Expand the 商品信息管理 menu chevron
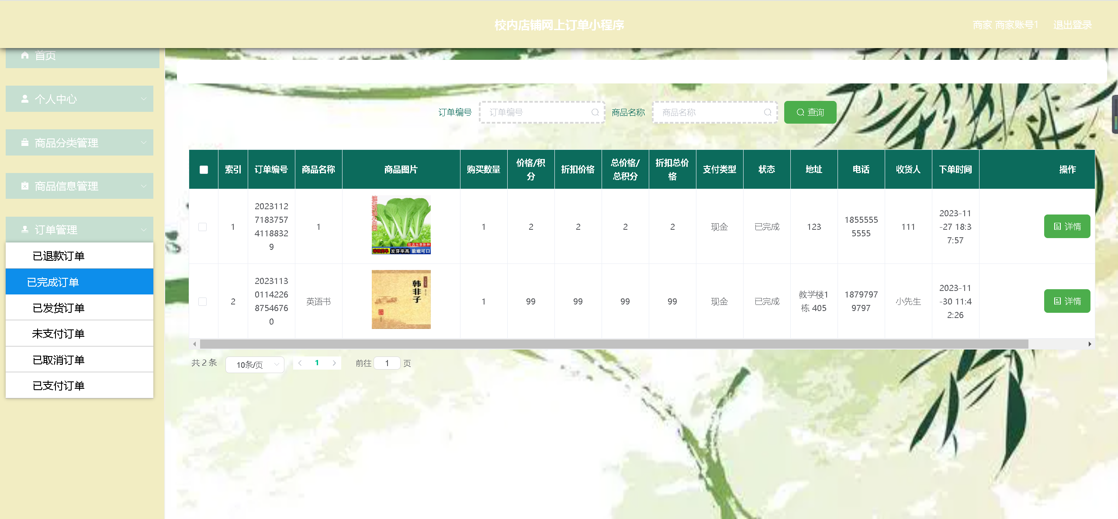1118x519 pixels. (144, 186)
